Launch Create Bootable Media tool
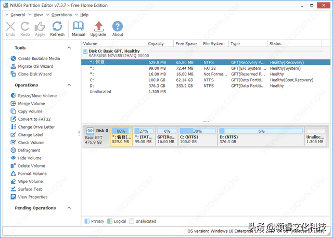 (x=39, y=58)
